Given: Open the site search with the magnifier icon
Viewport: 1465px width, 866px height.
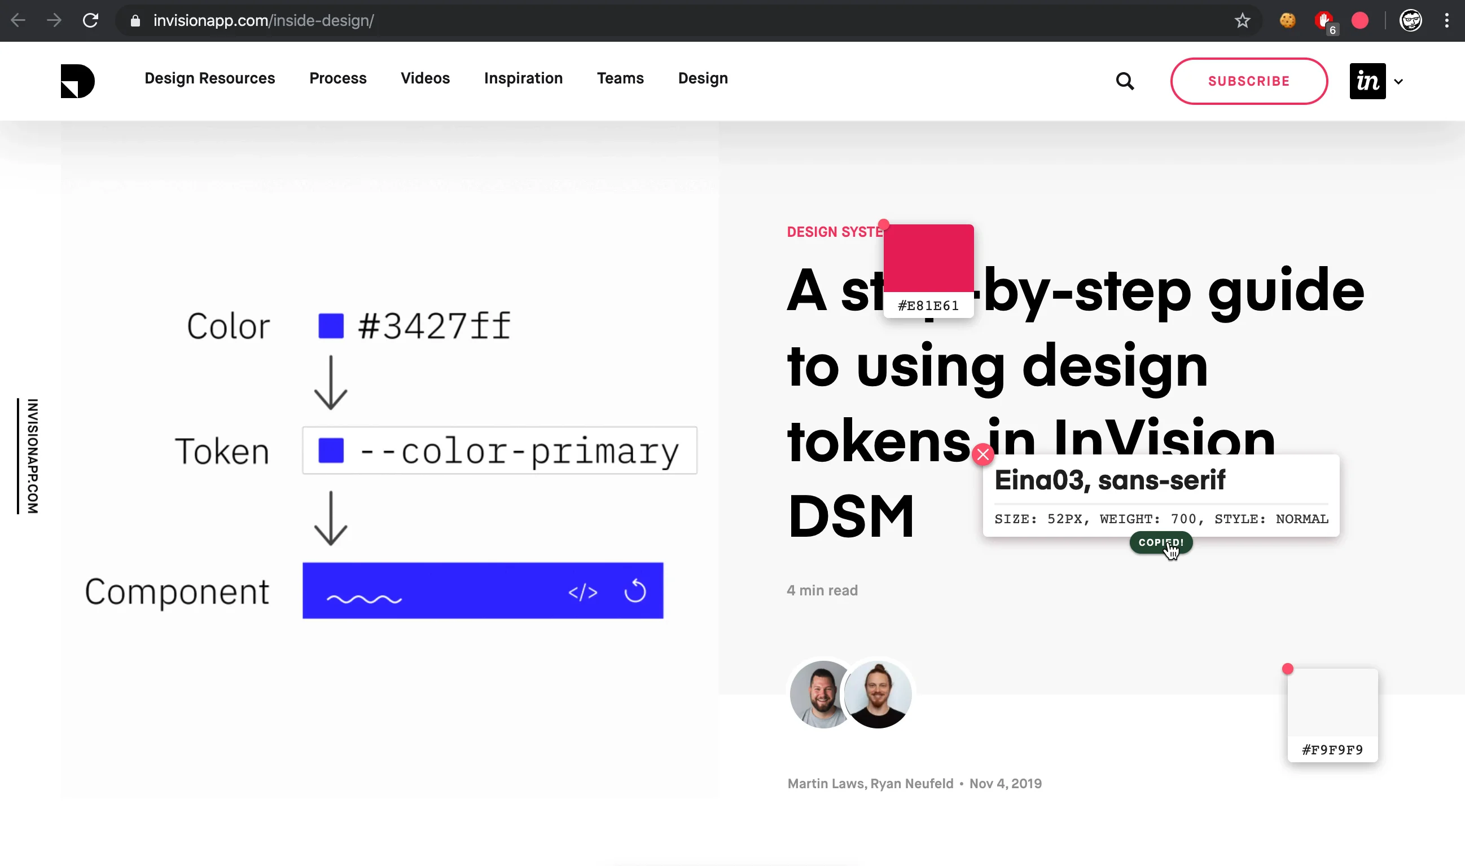Looking at the screenshot, I should tap(1125, 81).
